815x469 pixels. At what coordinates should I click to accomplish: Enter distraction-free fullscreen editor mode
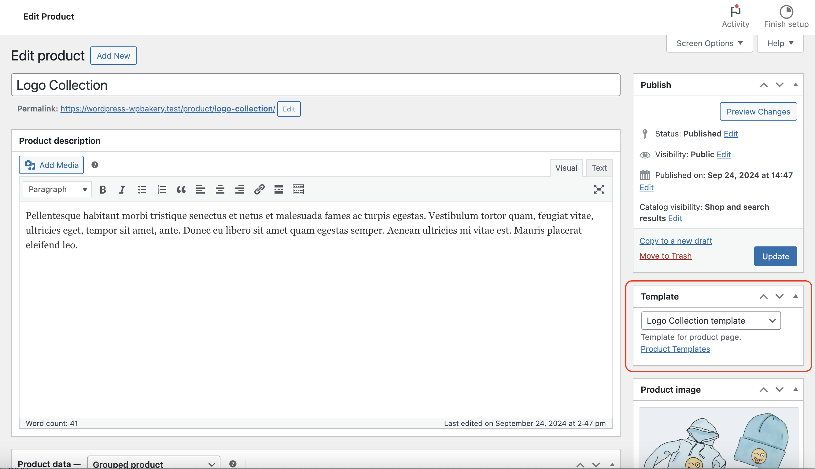[599, 189]
